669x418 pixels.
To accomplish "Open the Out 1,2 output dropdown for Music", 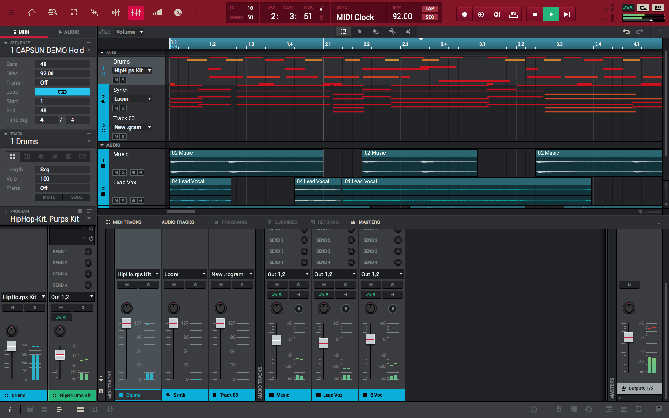I will [288, 274].
